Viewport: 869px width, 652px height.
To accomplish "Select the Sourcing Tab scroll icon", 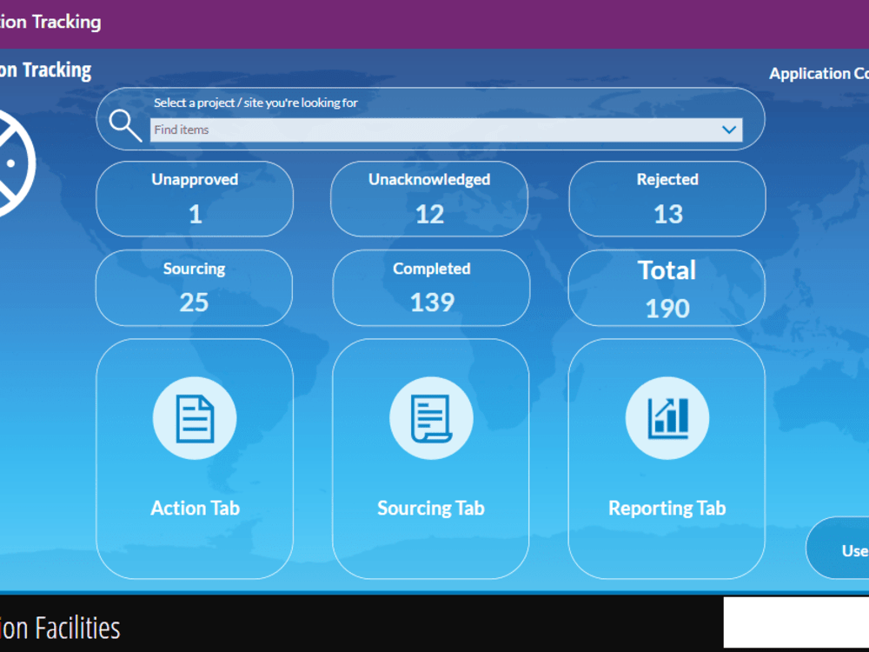I will click(430, 416).
